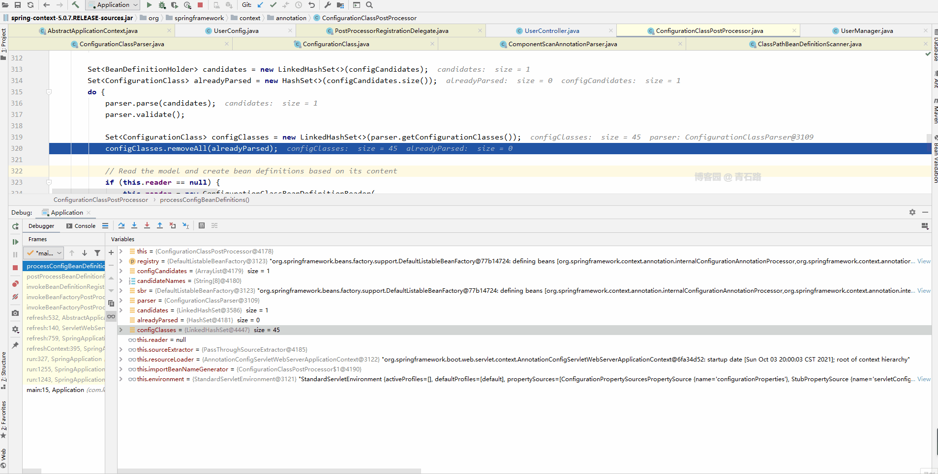
Task: Move to next frame with down arrow
Action: [x=85, y=253]
